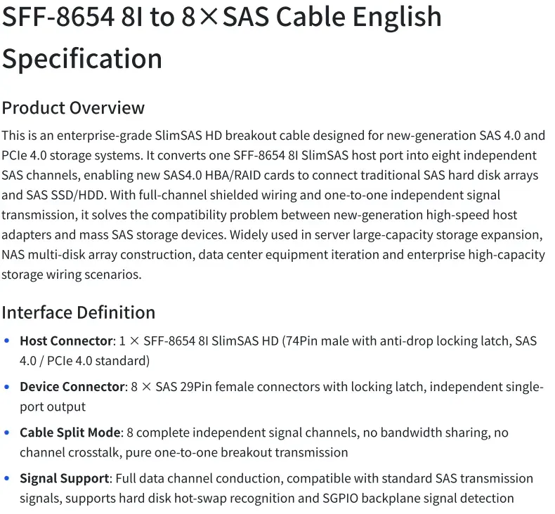
Task: Click the text 'NAS multi-disk array construction'
Action: 98,255
